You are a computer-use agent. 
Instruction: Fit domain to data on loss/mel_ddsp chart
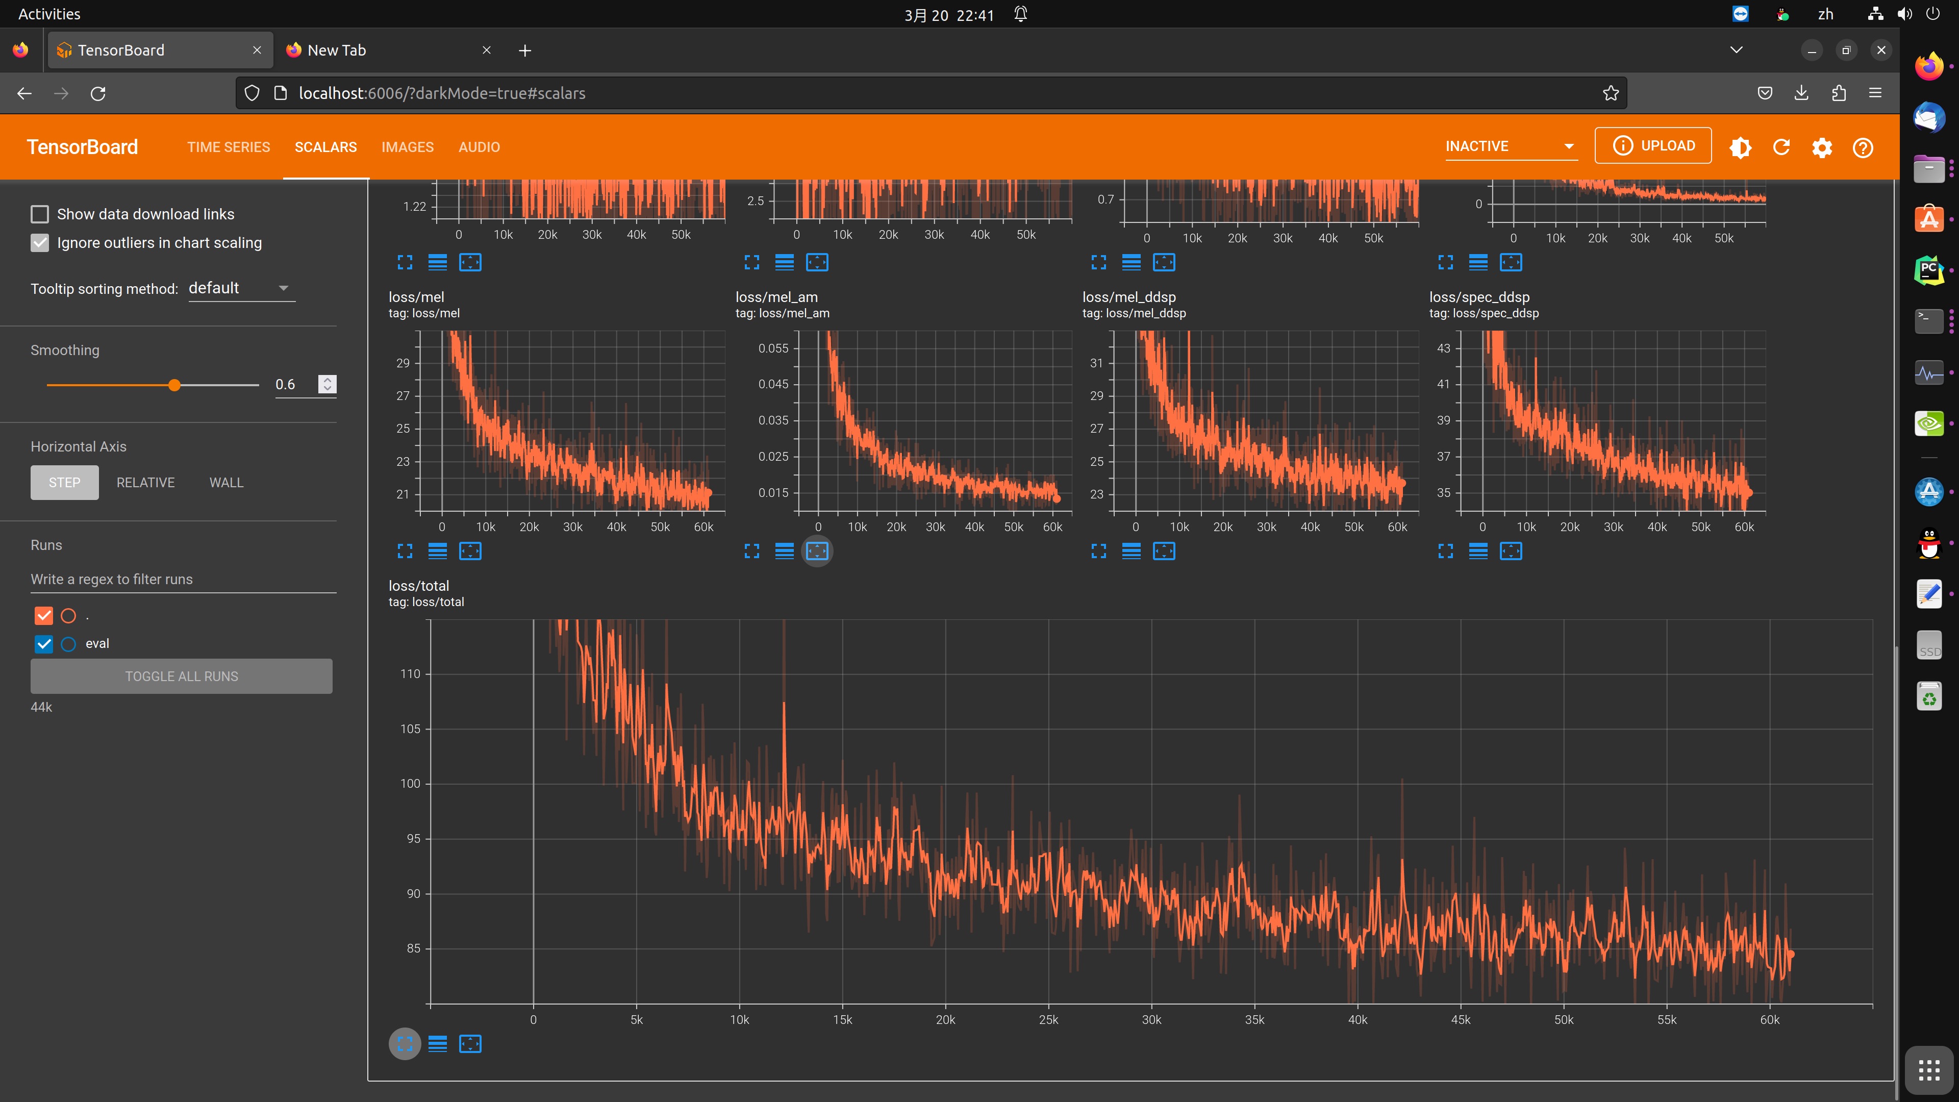coord(1164,550)
